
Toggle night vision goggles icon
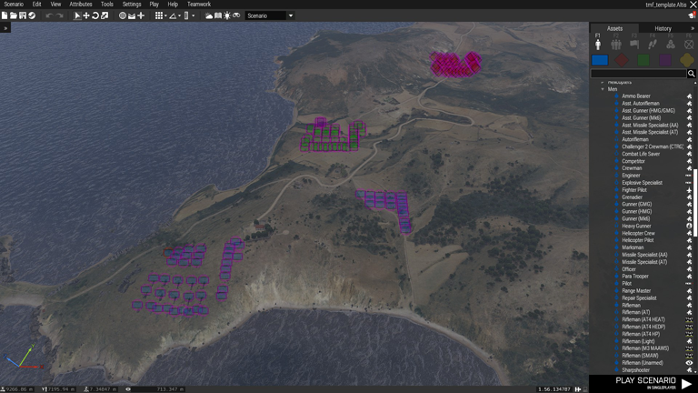coord(236,15)
